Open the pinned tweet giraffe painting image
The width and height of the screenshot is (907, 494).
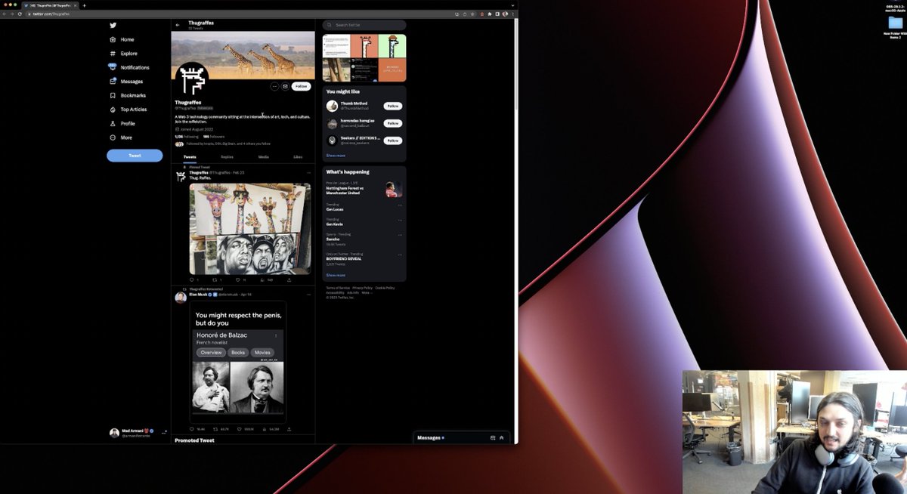[249, 229]
